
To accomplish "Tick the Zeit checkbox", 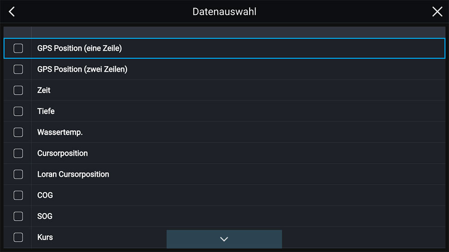I will click(x=18, y=90).
